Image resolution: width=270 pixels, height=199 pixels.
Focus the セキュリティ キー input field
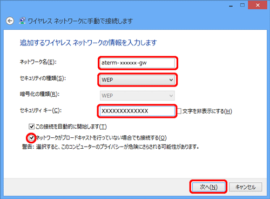(x=137, y=111)
